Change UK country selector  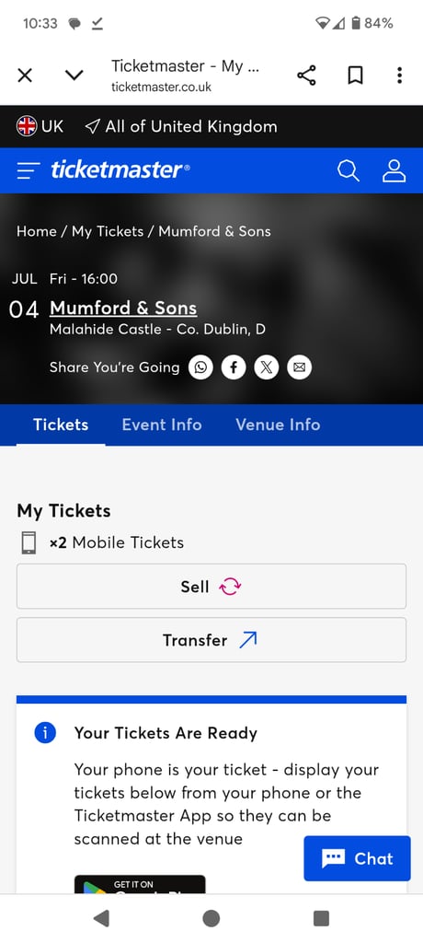click(x=40, y=126)
